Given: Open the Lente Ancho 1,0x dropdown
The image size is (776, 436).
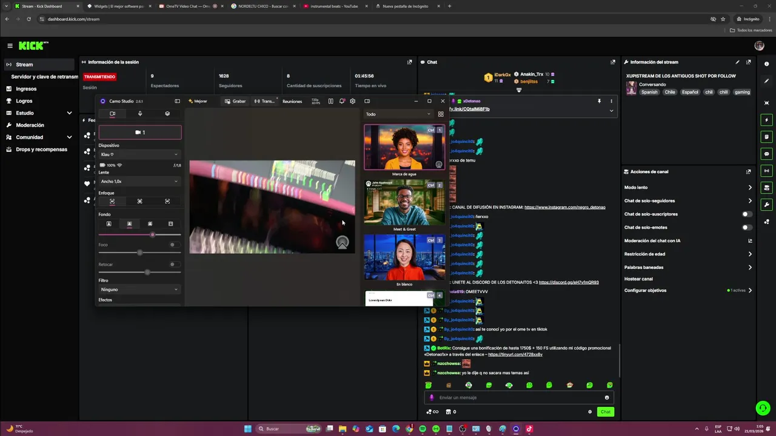Looking at the screenshot, I should click(139, 181).
